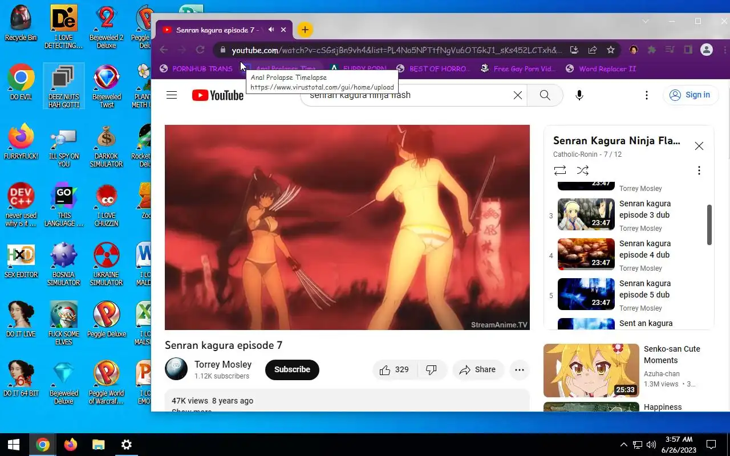Open the Chrome profile avatar

pyautogui.click(x=707, y=50)
